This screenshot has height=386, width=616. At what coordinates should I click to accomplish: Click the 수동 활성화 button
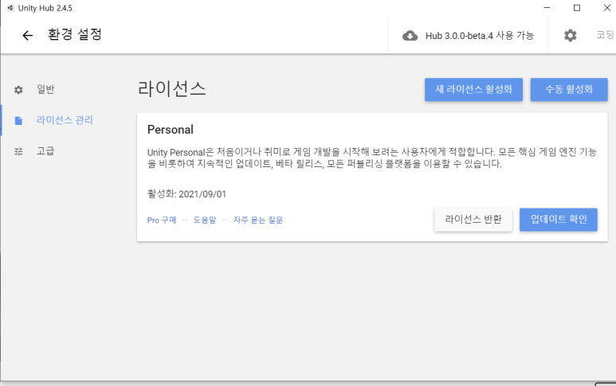click(569, 89)
